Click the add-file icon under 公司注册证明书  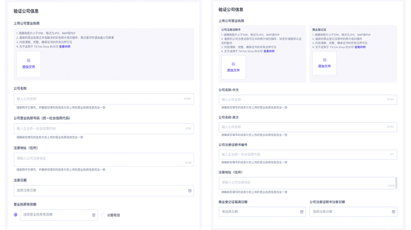pyautogui.click(x=233, y=64)
